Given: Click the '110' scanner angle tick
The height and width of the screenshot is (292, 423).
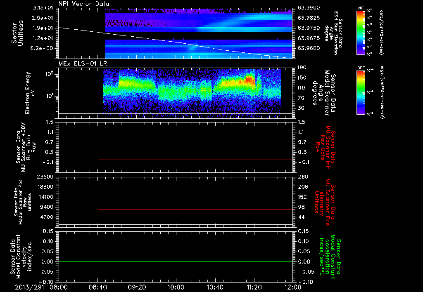Looking at the screenshot, I should [x=302, y=88].
